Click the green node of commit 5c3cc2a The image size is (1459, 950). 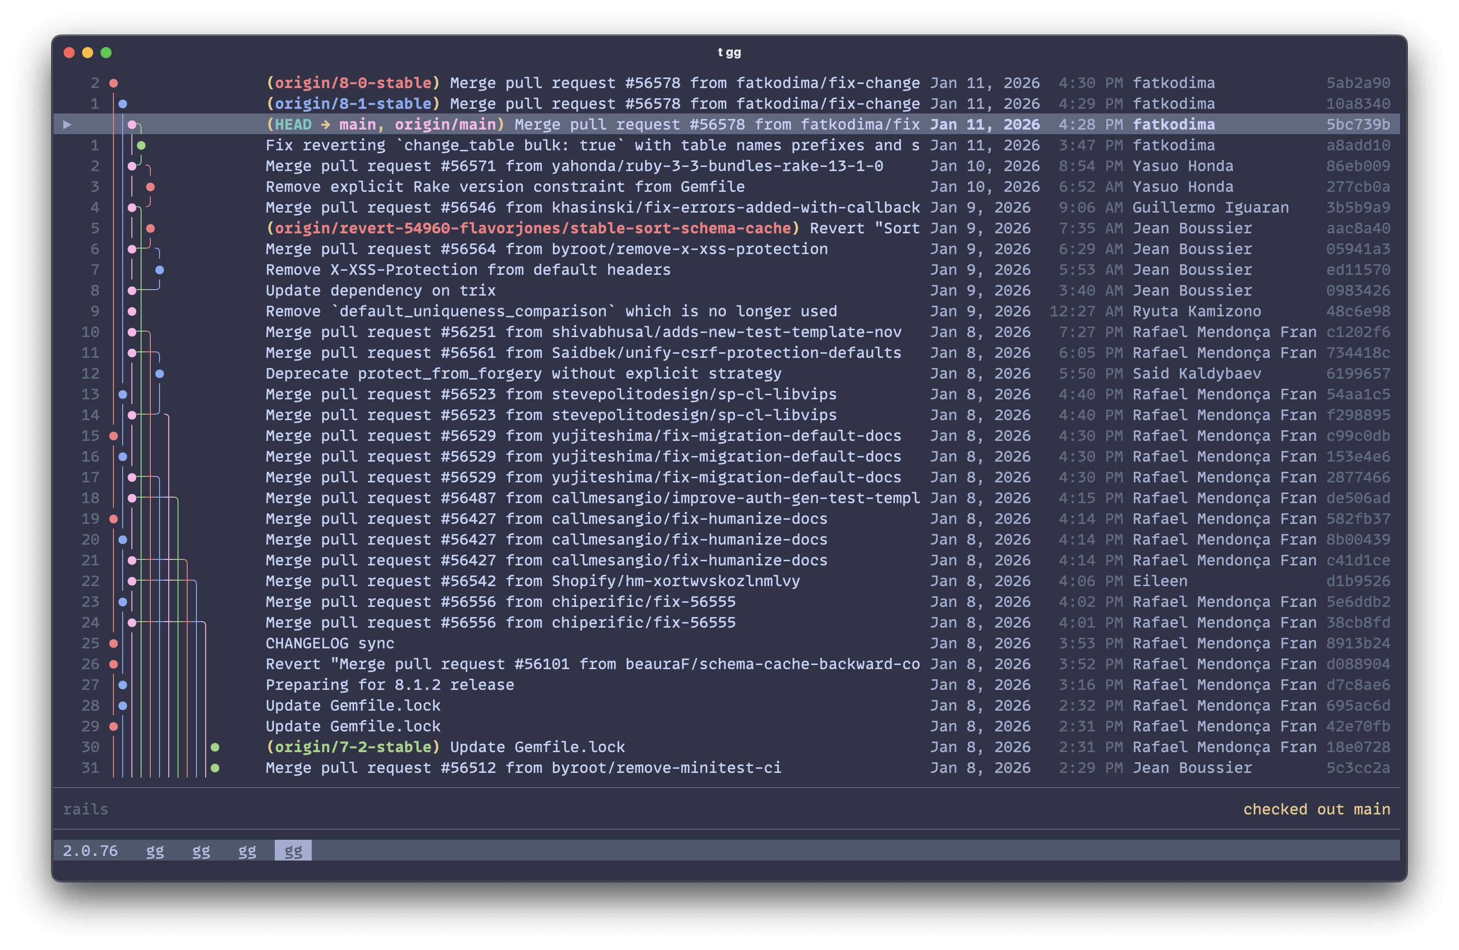[215, 767]
